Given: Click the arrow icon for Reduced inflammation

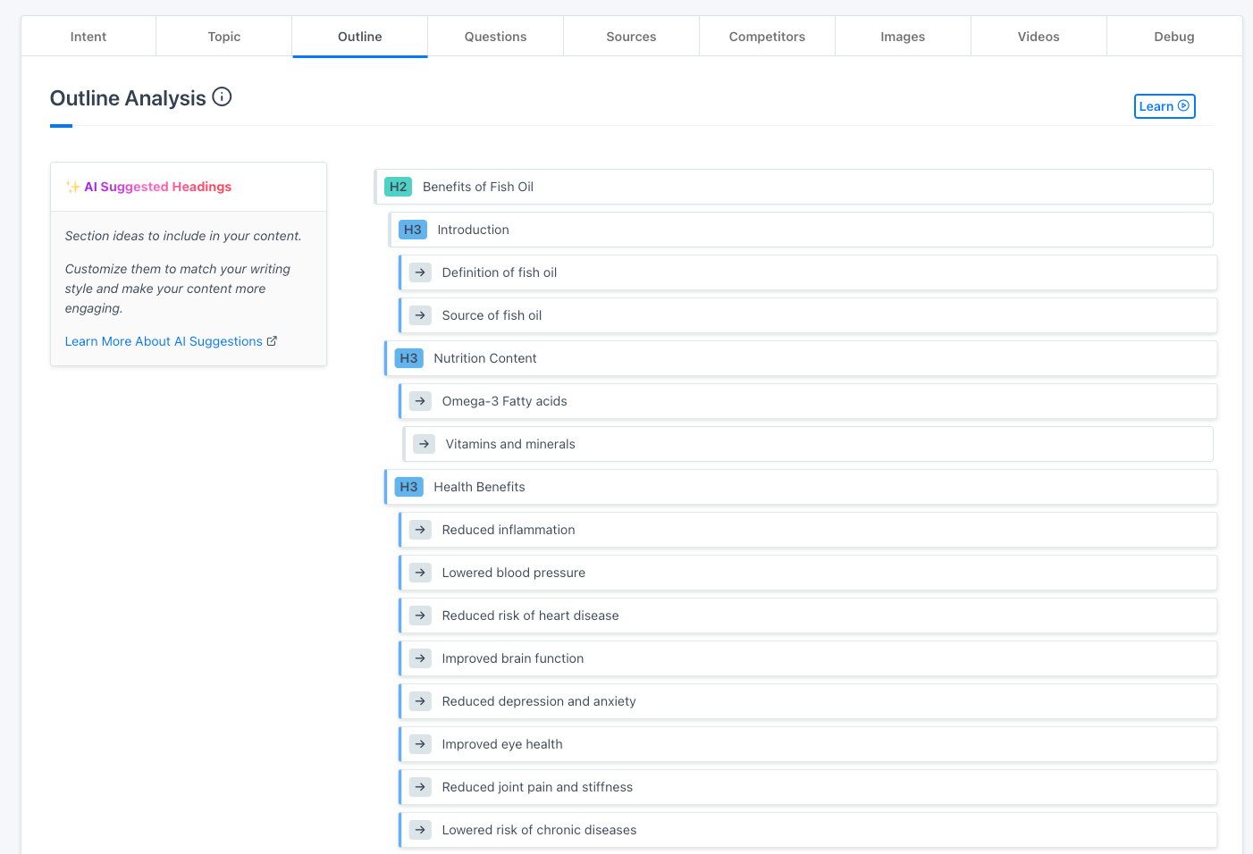Looking at the screenshot, I should (420, 530).
